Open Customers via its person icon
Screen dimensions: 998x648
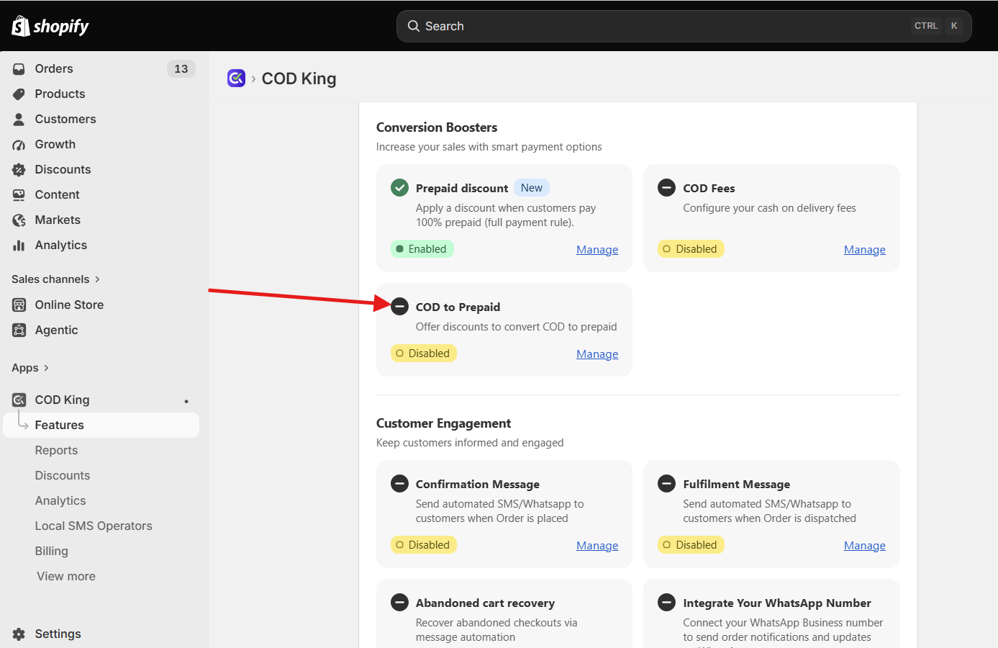point(19,119)
